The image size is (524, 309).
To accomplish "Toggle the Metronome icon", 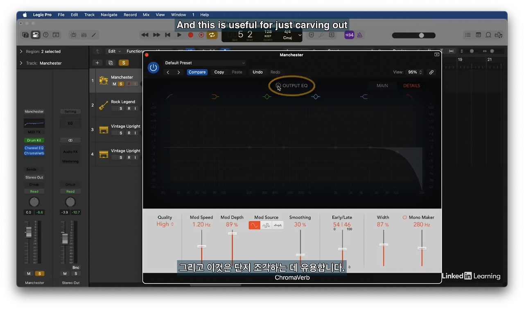I will click(x=360, y=35).
